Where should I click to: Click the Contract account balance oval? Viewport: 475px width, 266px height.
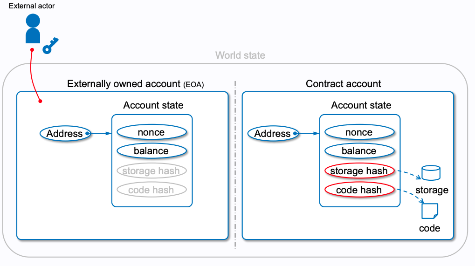click(359, 151)
